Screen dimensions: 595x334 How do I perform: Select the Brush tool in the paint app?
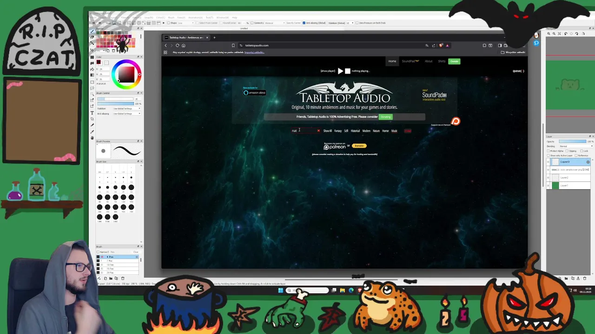[x=92, y=31]
